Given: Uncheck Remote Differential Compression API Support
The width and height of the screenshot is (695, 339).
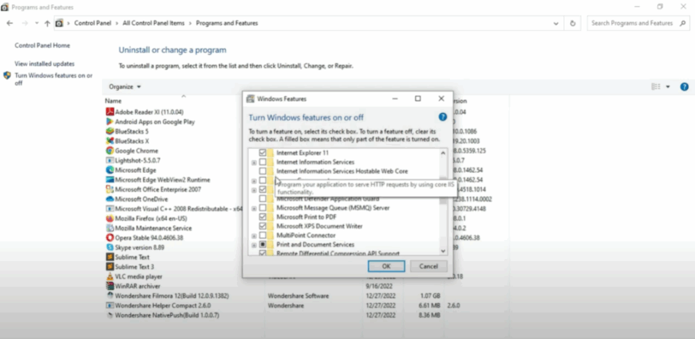Looking at the screenshot, I should 263,253.
